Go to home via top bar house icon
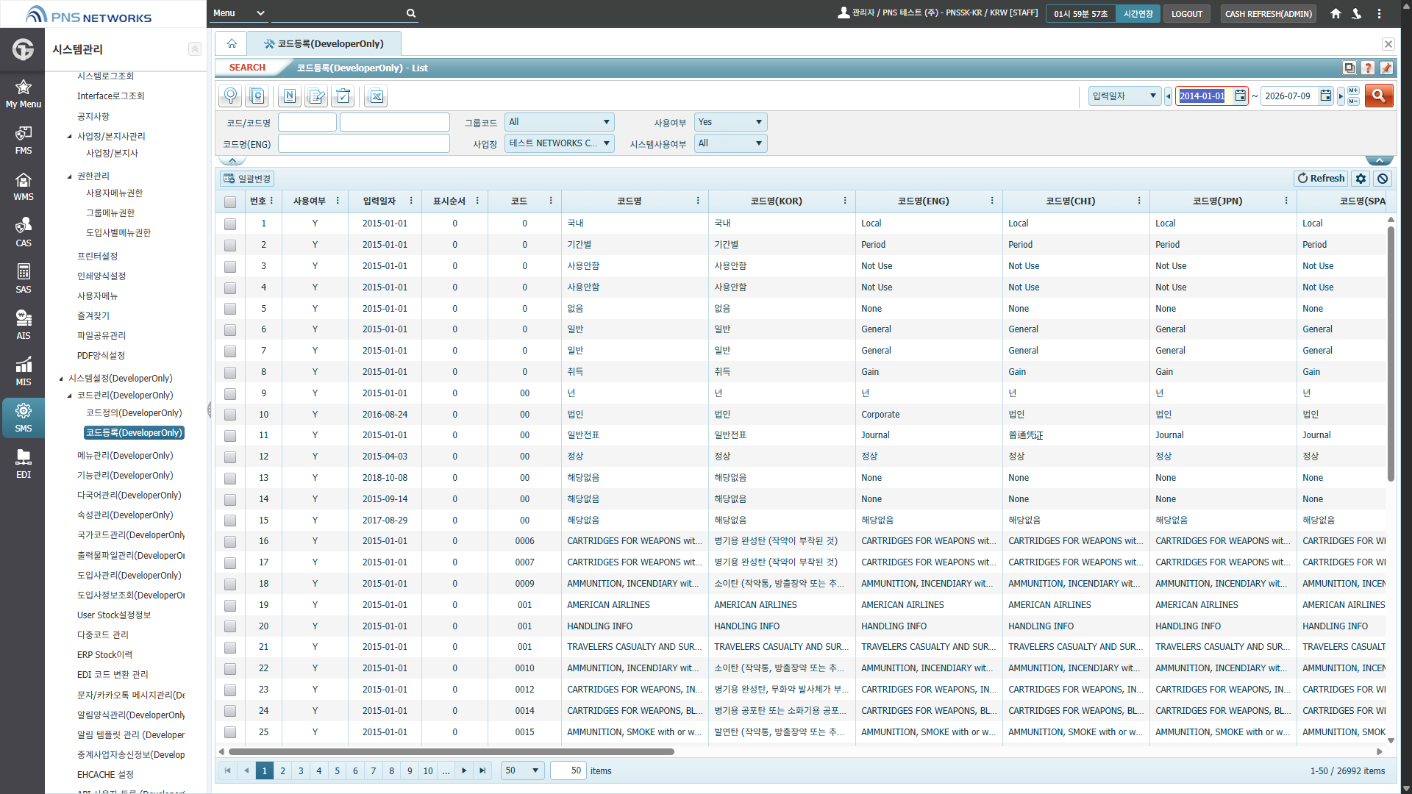1412x794 pixels. pyautogui.click(x=1336, y=13)
